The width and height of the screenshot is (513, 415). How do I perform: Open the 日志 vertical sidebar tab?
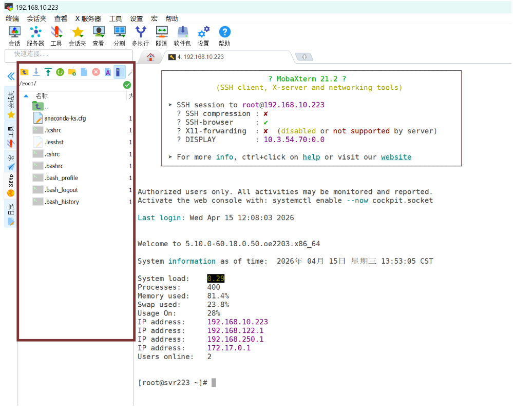11,214
